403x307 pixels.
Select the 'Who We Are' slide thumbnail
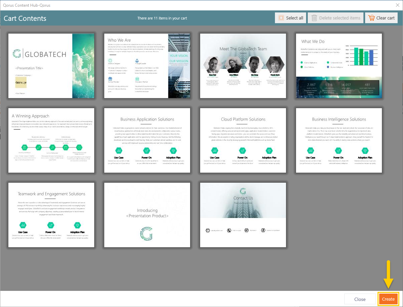pos(147,66)
